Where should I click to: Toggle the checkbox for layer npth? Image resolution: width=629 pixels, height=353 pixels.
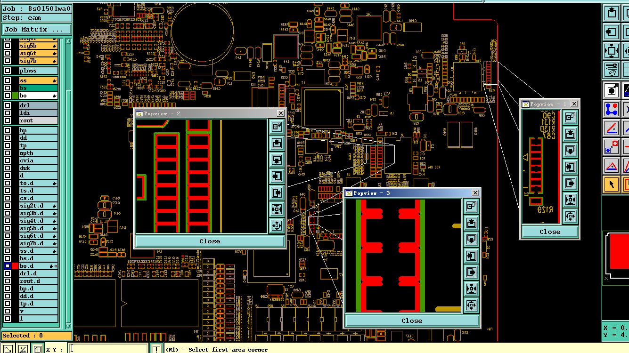(8, 153)
